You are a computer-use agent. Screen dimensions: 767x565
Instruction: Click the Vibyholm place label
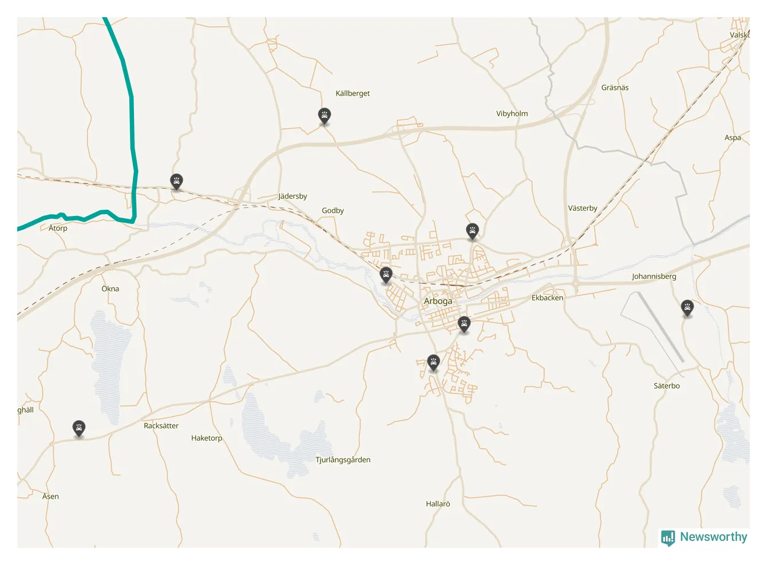[x=512, y=113]
